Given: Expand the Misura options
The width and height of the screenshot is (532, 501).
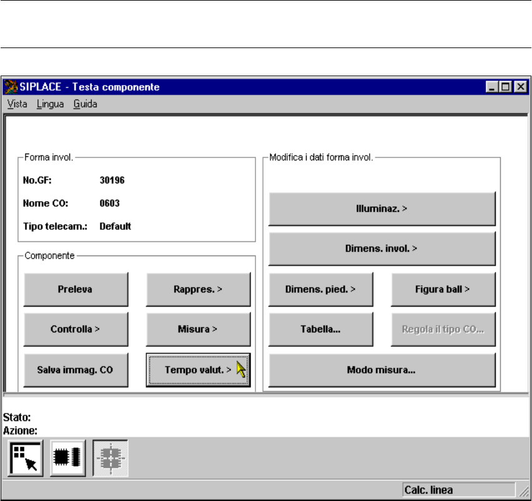Looking at the screenshot, I should pos(198,329).
